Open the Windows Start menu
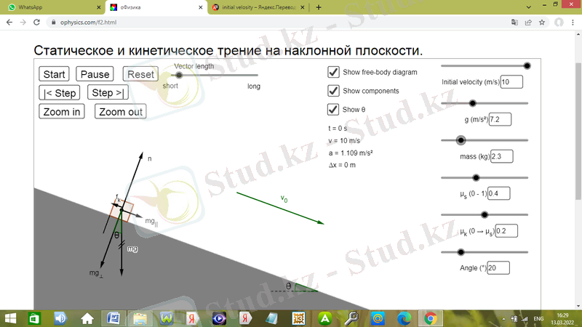 [10, 318]
